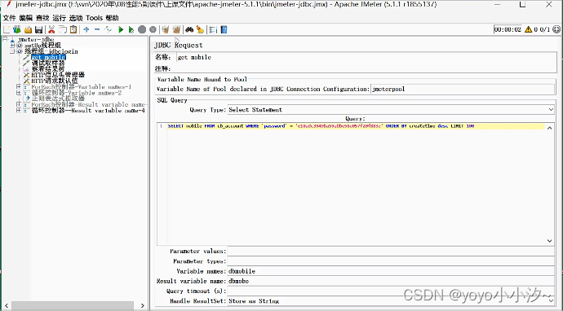563x311 pixels.
Task: Select 察看结果树 in the tree
Action: click(x=48, y=68)
